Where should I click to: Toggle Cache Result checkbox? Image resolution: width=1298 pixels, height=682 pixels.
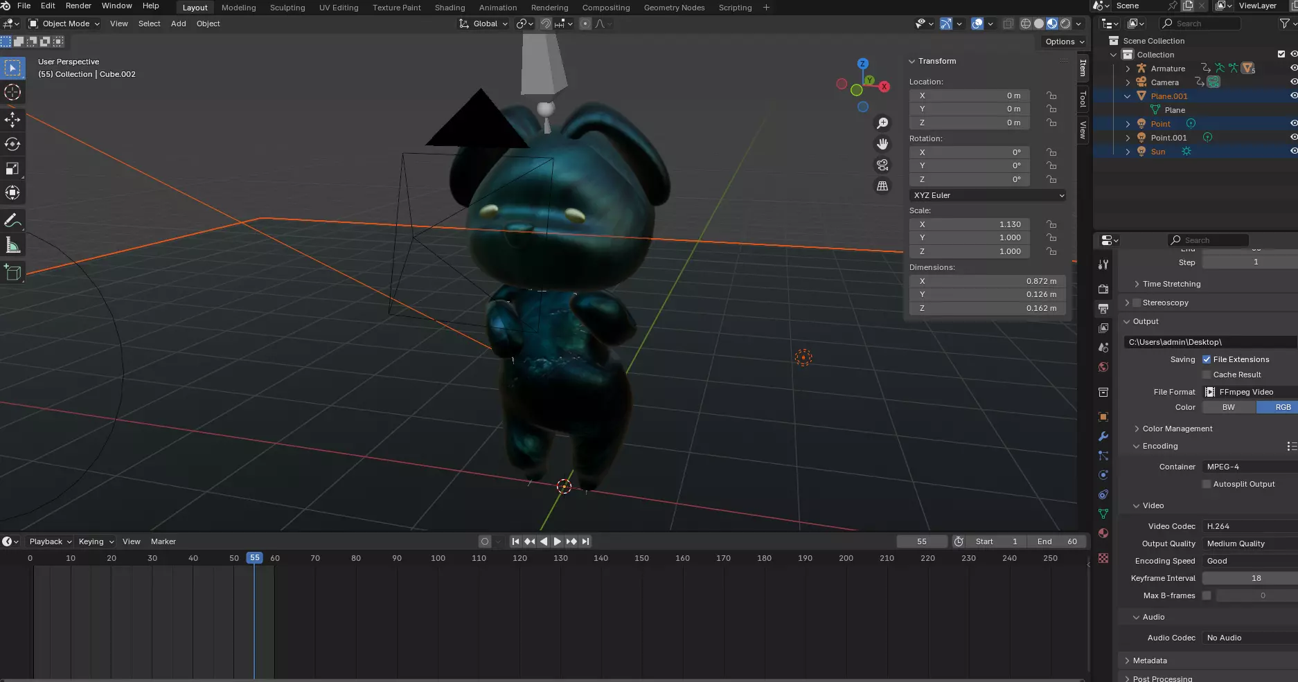pyautogui.click(x=1207, y=375)
